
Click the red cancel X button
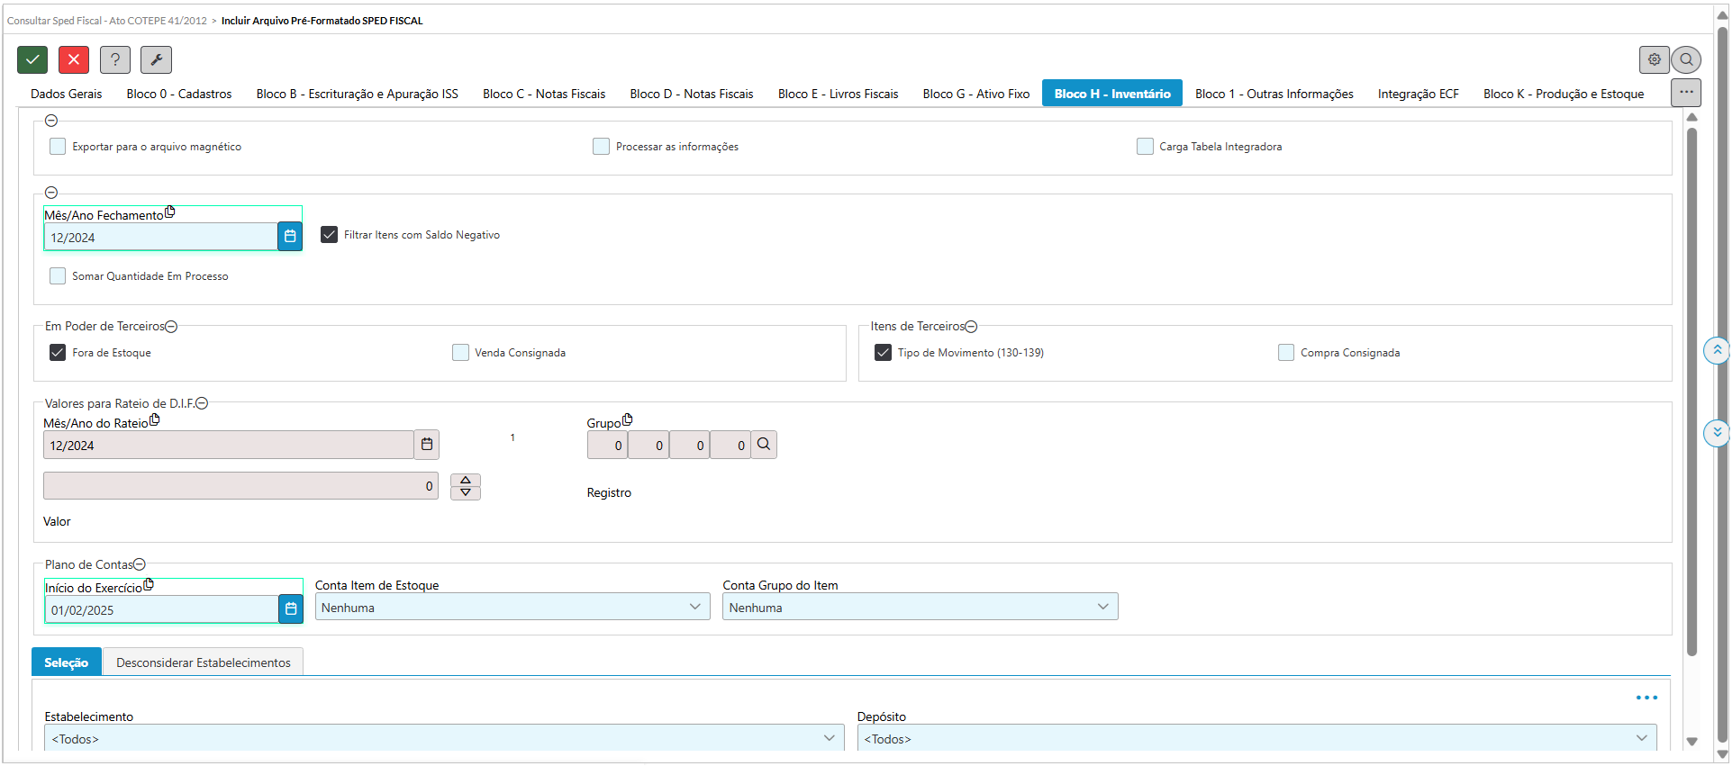coord(74,59)
